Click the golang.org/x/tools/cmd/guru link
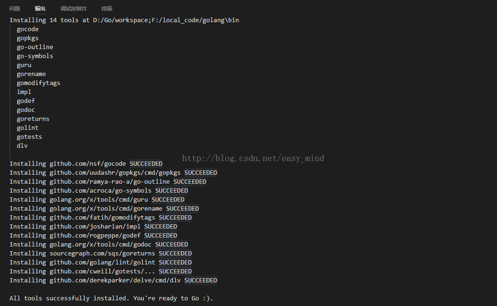497x306 pixels. coord(98,200)
